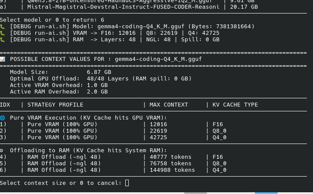Click the Active VRAM Overhead 1.0 GB line
This screenshot has height=194, width=313.
[x=58, y=85]
